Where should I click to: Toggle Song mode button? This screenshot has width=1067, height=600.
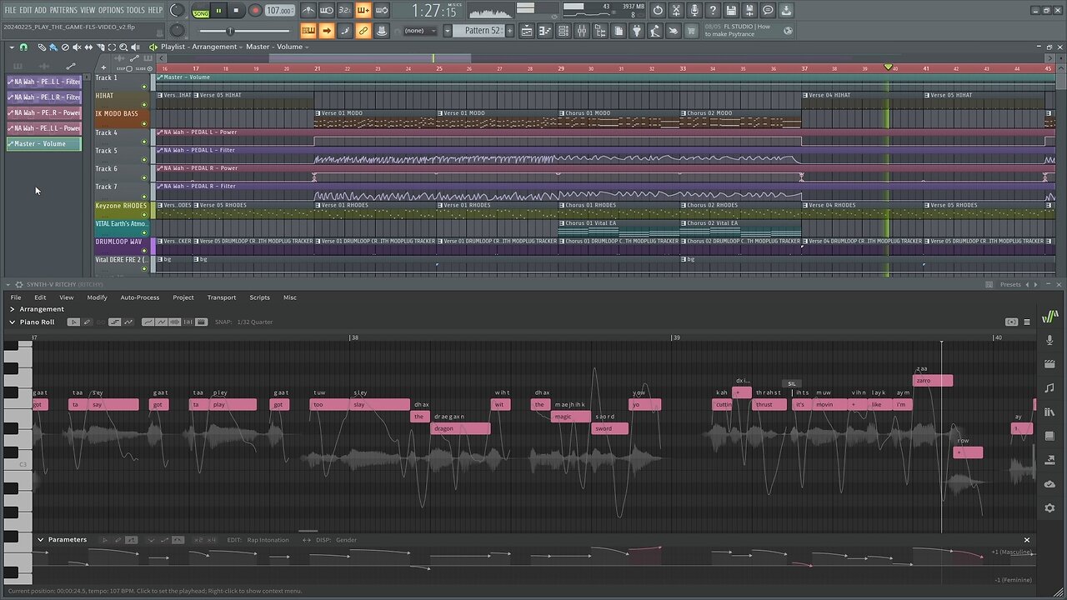(201, 11)
